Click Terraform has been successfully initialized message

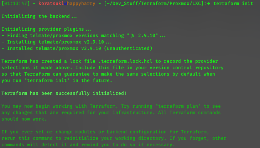[64, 93]
